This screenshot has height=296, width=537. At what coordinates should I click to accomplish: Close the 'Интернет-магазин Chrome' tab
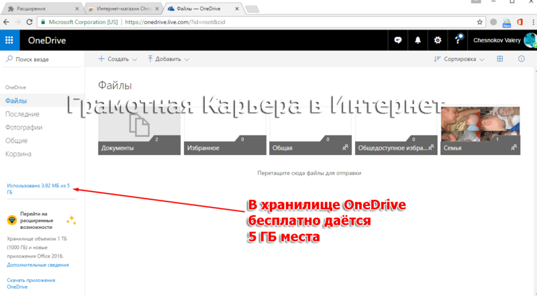[157, 9]
